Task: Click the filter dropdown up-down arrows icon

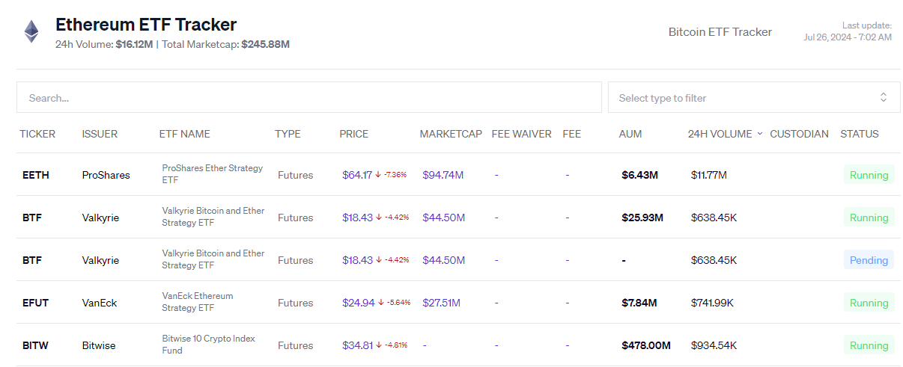Action: 884,97
